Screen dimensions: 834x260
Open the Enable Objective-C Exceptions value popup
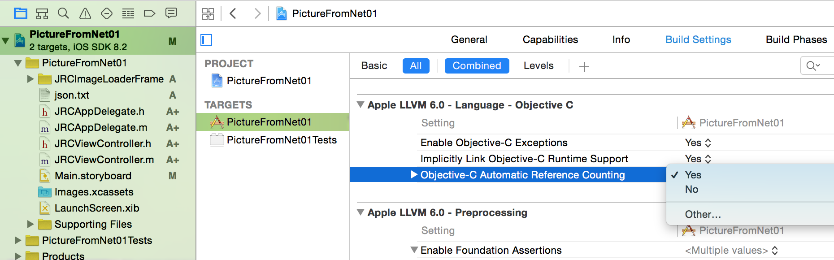(698, 143)
